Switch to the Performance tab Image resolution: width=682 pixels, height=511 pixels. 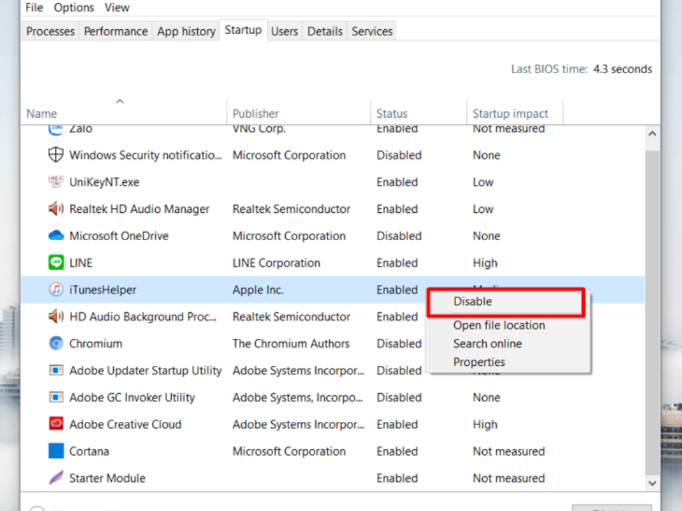tap(115, 31)
